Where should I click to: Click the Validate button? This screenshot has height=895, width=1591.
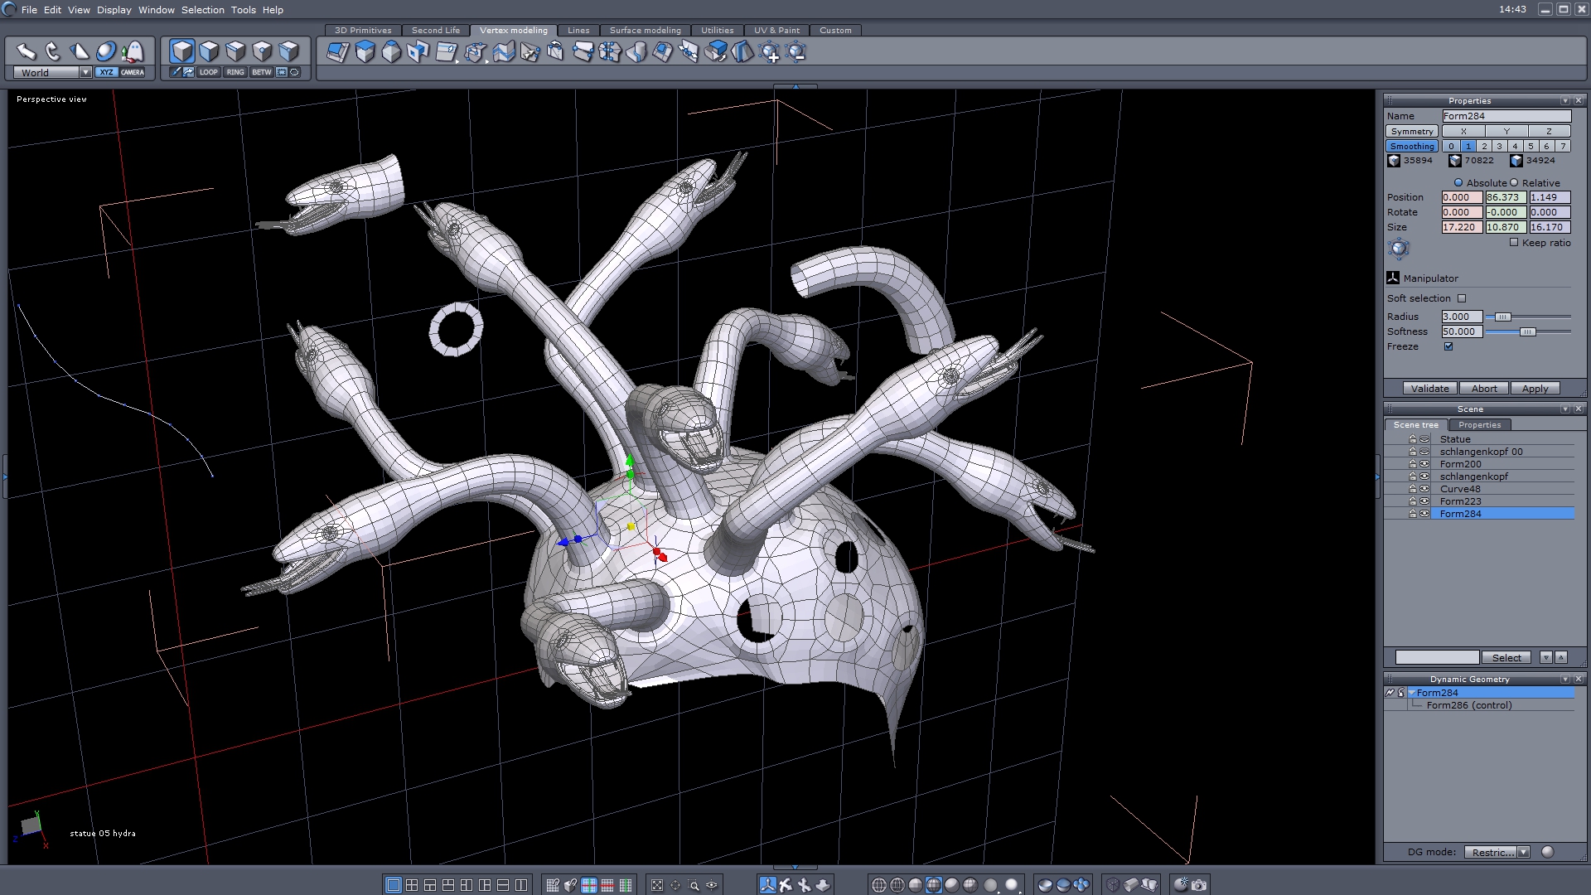pos(1429,389)
